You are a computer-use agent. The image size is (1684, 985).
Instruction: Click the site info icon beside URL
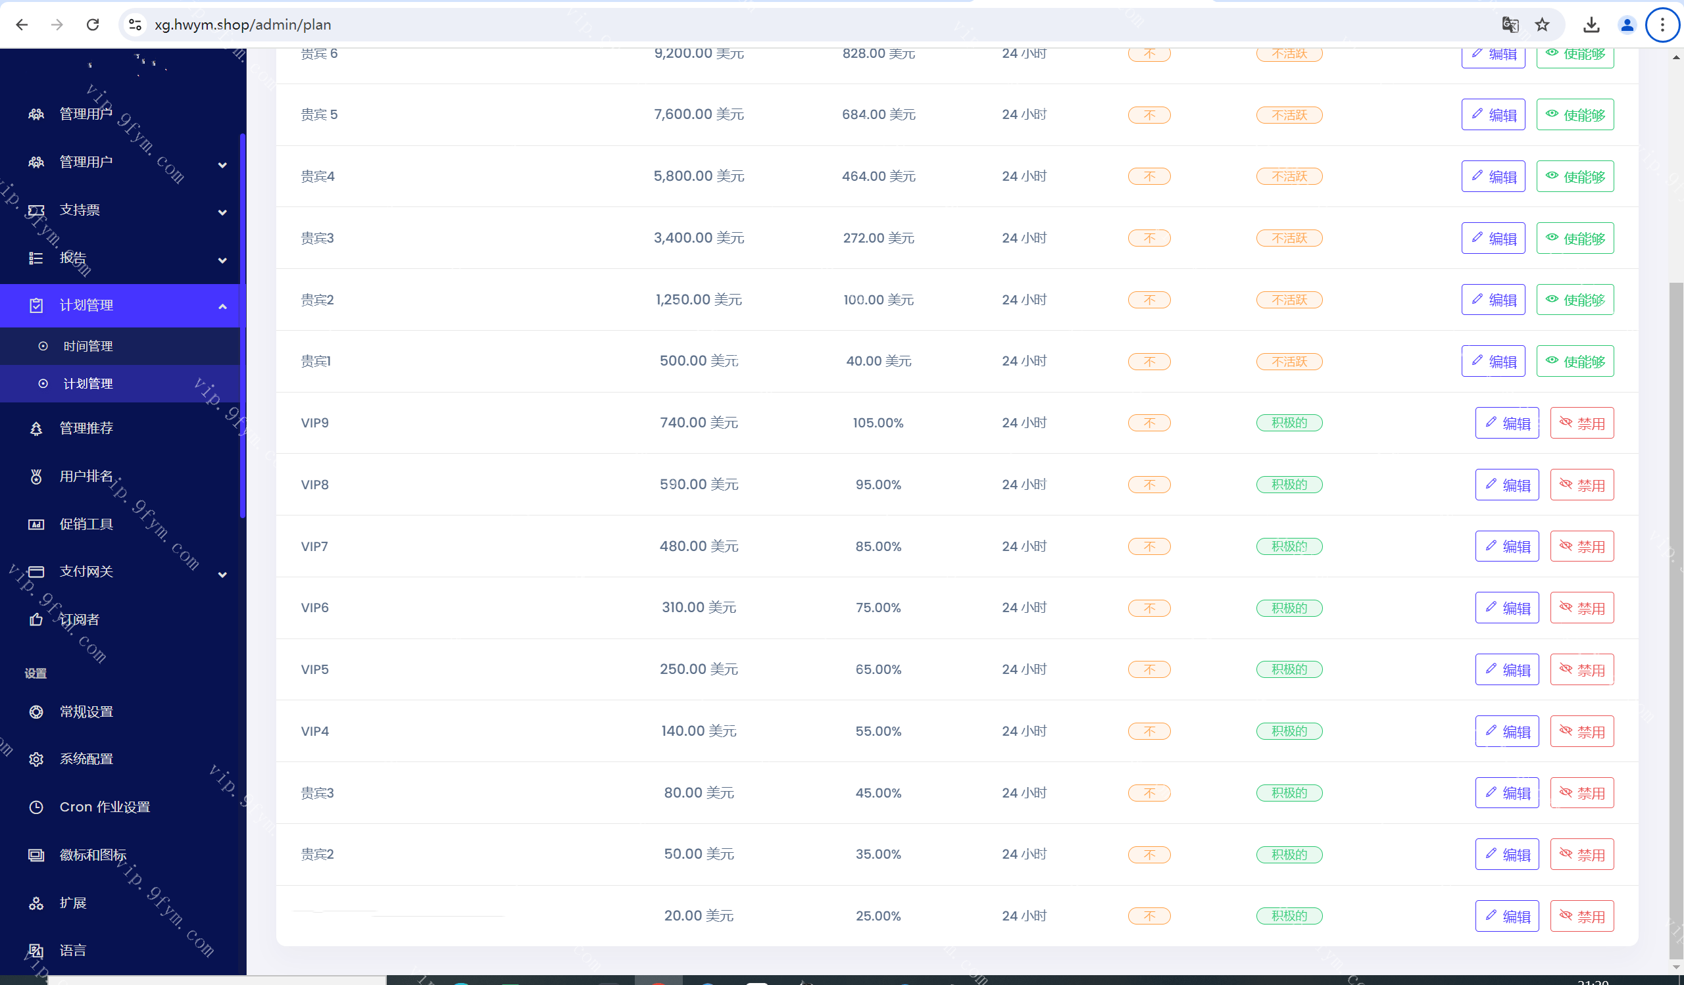135,25
